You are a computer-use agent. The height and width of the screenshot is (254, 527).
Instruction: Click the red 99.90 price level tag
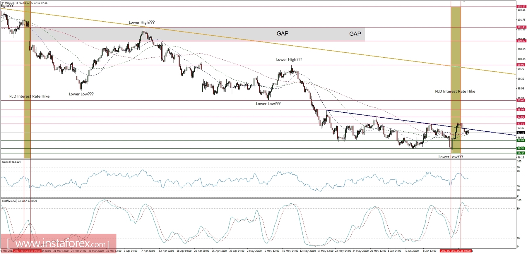(x=521, y=65)
